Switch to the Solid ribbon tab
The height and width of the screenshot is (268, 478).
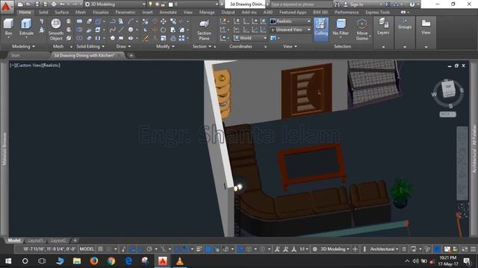[x=43, y=12]
